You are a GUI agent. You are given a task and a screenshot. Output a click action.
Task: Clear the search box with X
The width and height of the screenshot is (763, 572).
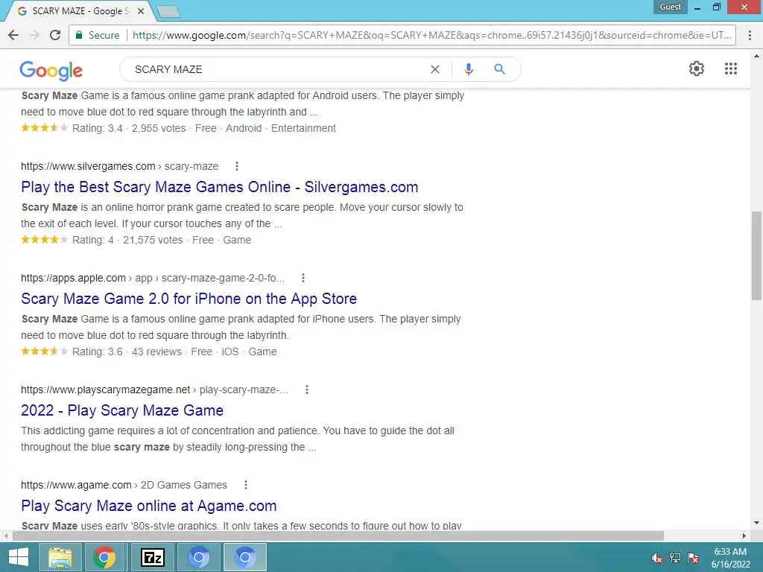pos(435,69)
